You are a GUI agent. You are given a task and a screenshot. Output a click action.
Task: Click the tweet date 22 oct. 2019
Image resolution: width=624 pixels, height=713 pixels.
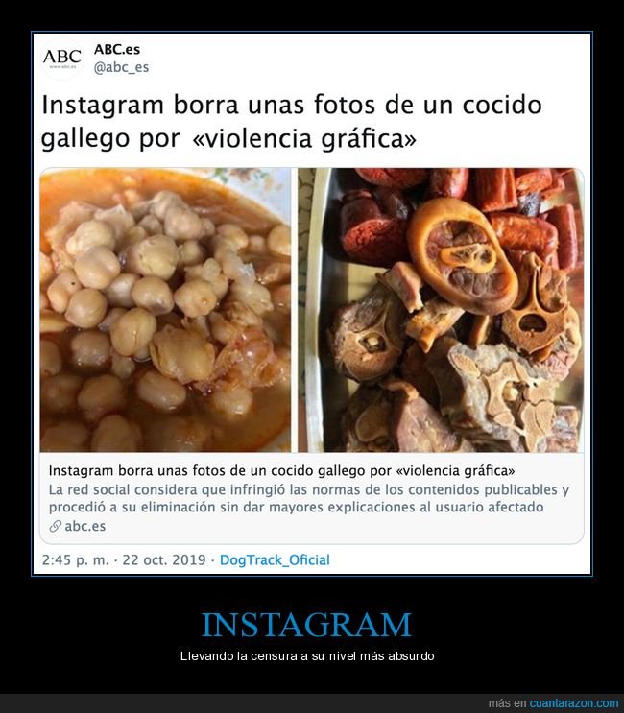164,559
